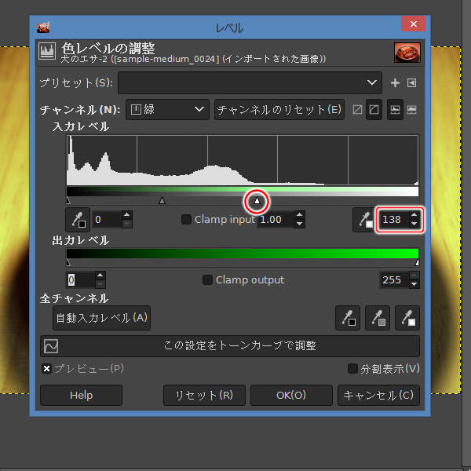Pick black point for all channels eyedropper
The image size is (471, 471).
click(x=348, y=318)
